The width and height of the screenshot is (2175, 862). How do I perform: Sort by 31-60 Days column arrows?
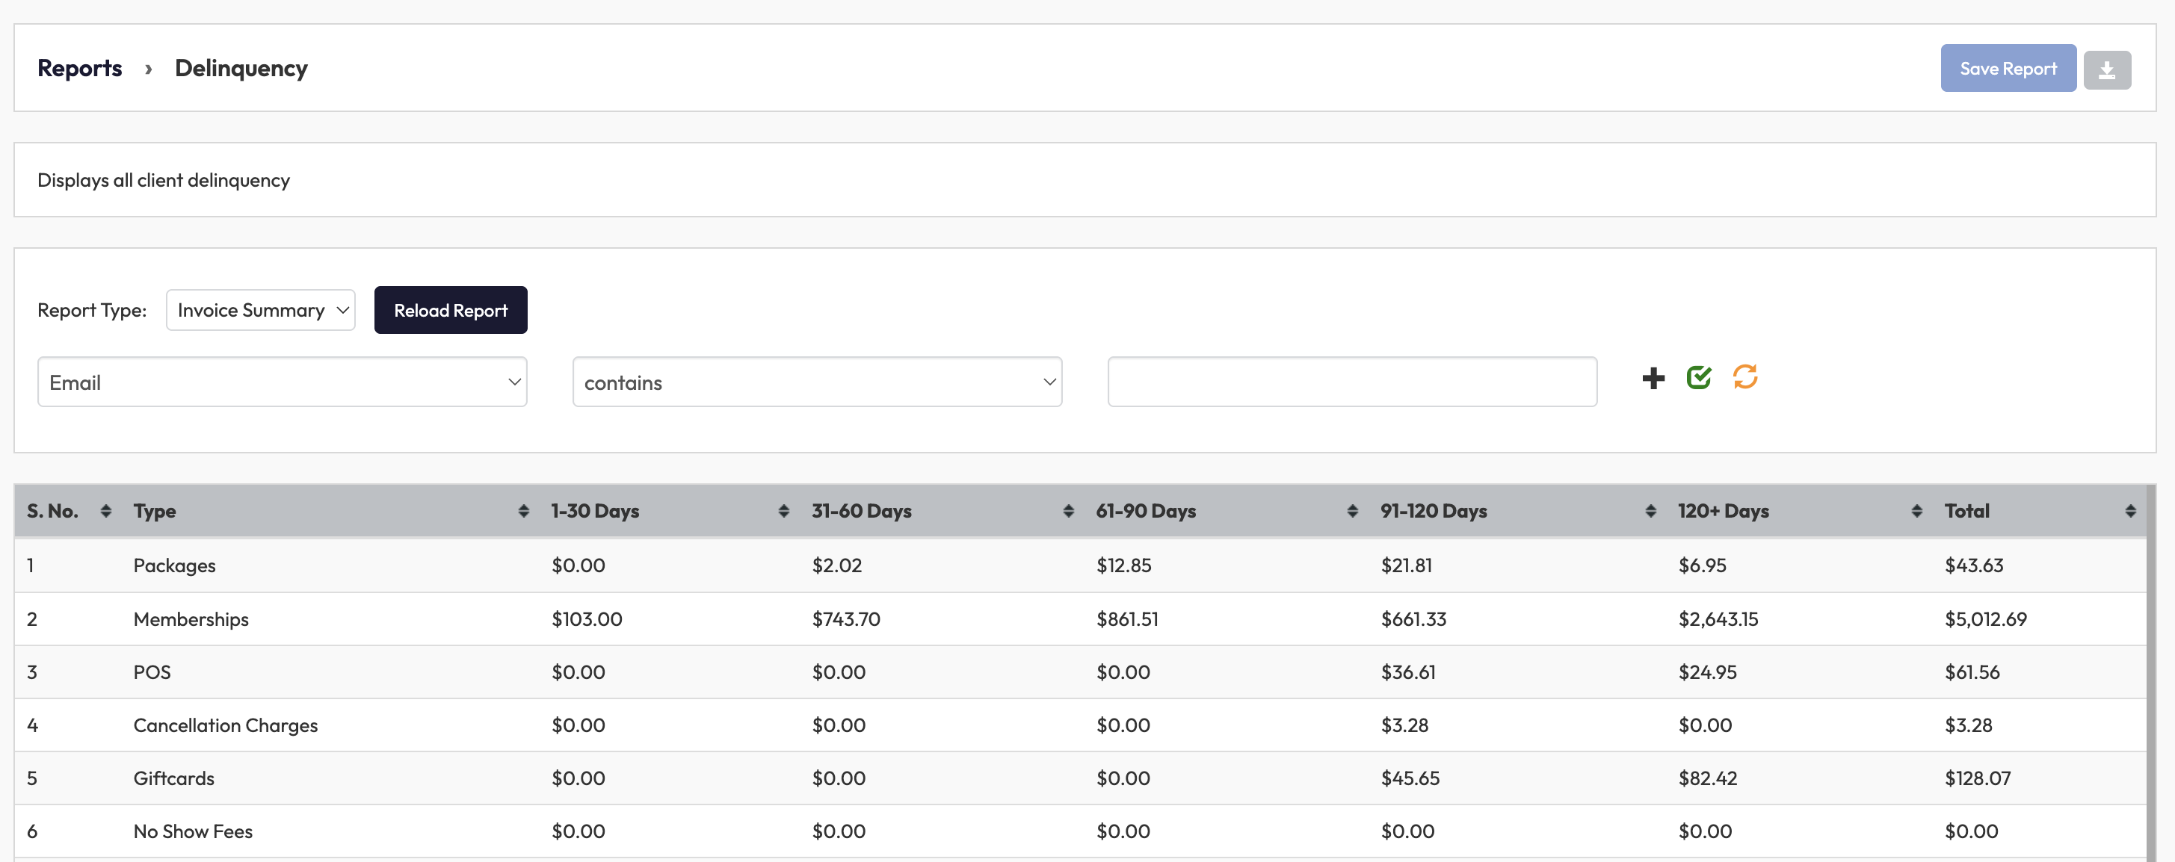tap(1068, 511)
